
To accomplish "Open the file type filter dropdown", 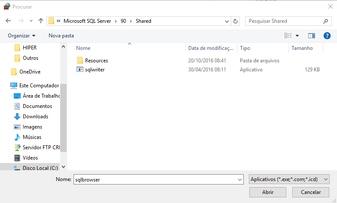I will pyautogui.click(x=289, y=179).
